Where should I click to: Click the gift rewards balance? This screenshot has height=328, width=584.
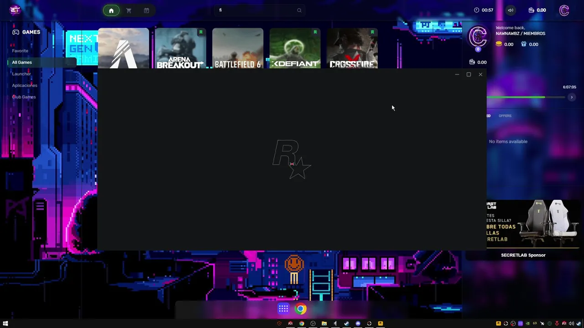pyautogui.click(x=529, y=44)
